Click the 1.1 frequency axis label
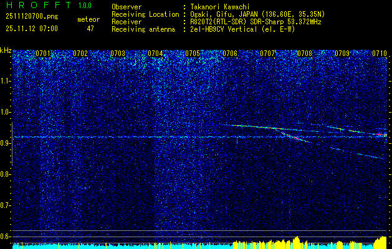This screenshot has width=392, height=249. coord(5,81)
